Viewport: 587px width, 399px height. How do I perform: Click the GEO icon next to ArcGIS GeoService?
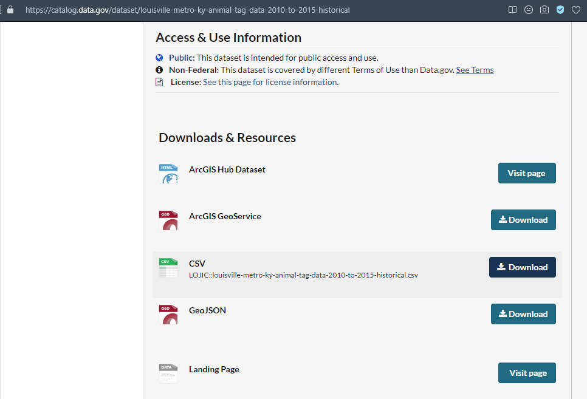pyautogui.click(x=168, y=220)
